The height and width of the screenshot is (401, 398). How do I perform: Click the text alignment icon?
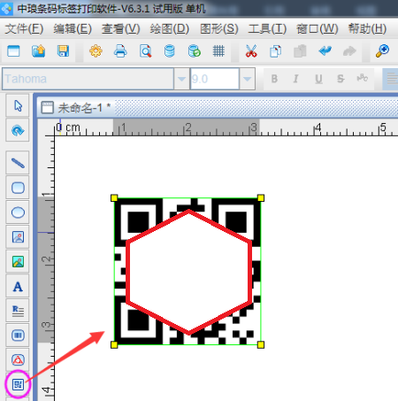coord(391,79)
